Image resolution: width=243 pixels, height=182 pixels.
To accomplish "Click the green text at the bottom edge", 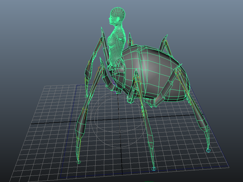I will coord(149,181).
